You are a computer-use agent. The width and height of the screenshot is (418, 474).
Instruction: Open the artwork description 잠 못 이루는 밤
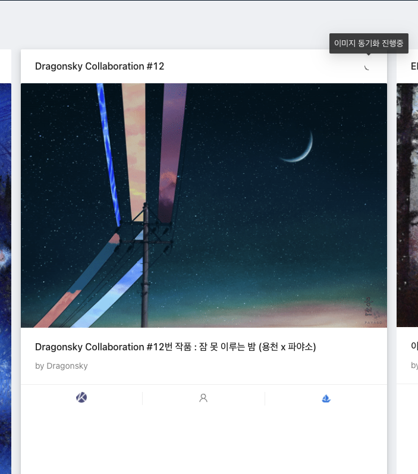pos(175,347)
